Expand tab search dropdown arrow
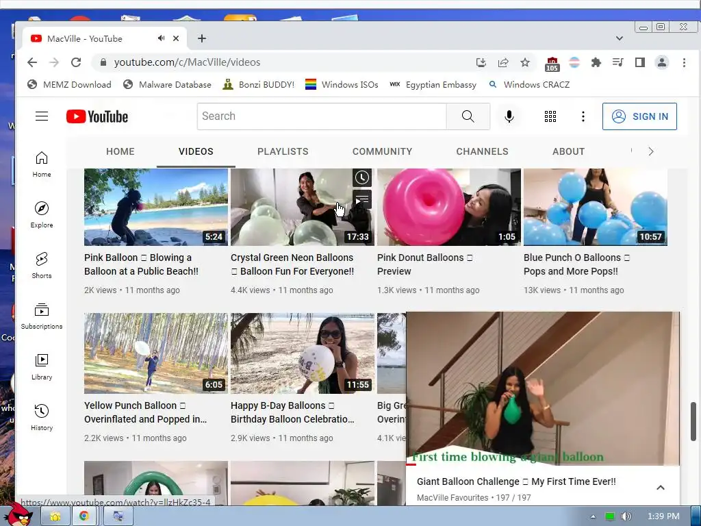The width and height of the screenshot is (701, 526). tap(619, 38)
